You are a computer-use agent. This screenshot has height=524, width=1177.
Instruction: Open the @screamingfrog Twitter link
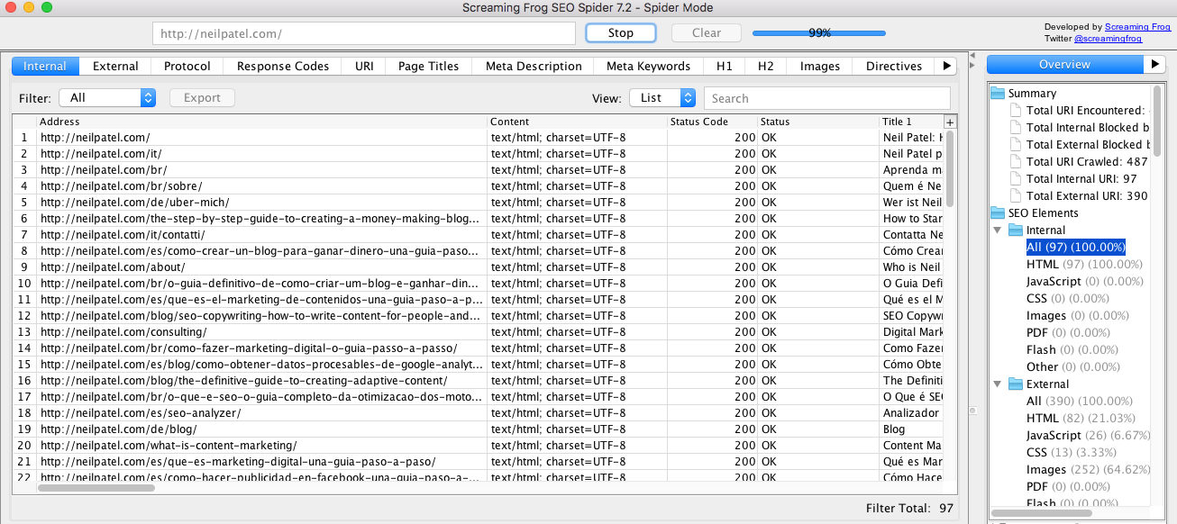(x=1107, y=39)
